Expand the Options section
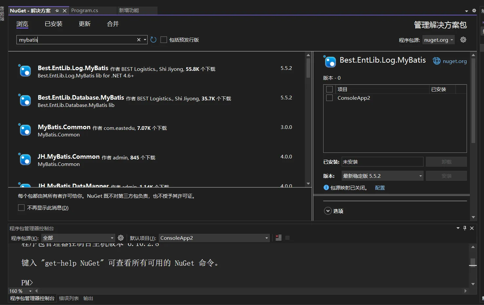484x305 pixels. 328,211
